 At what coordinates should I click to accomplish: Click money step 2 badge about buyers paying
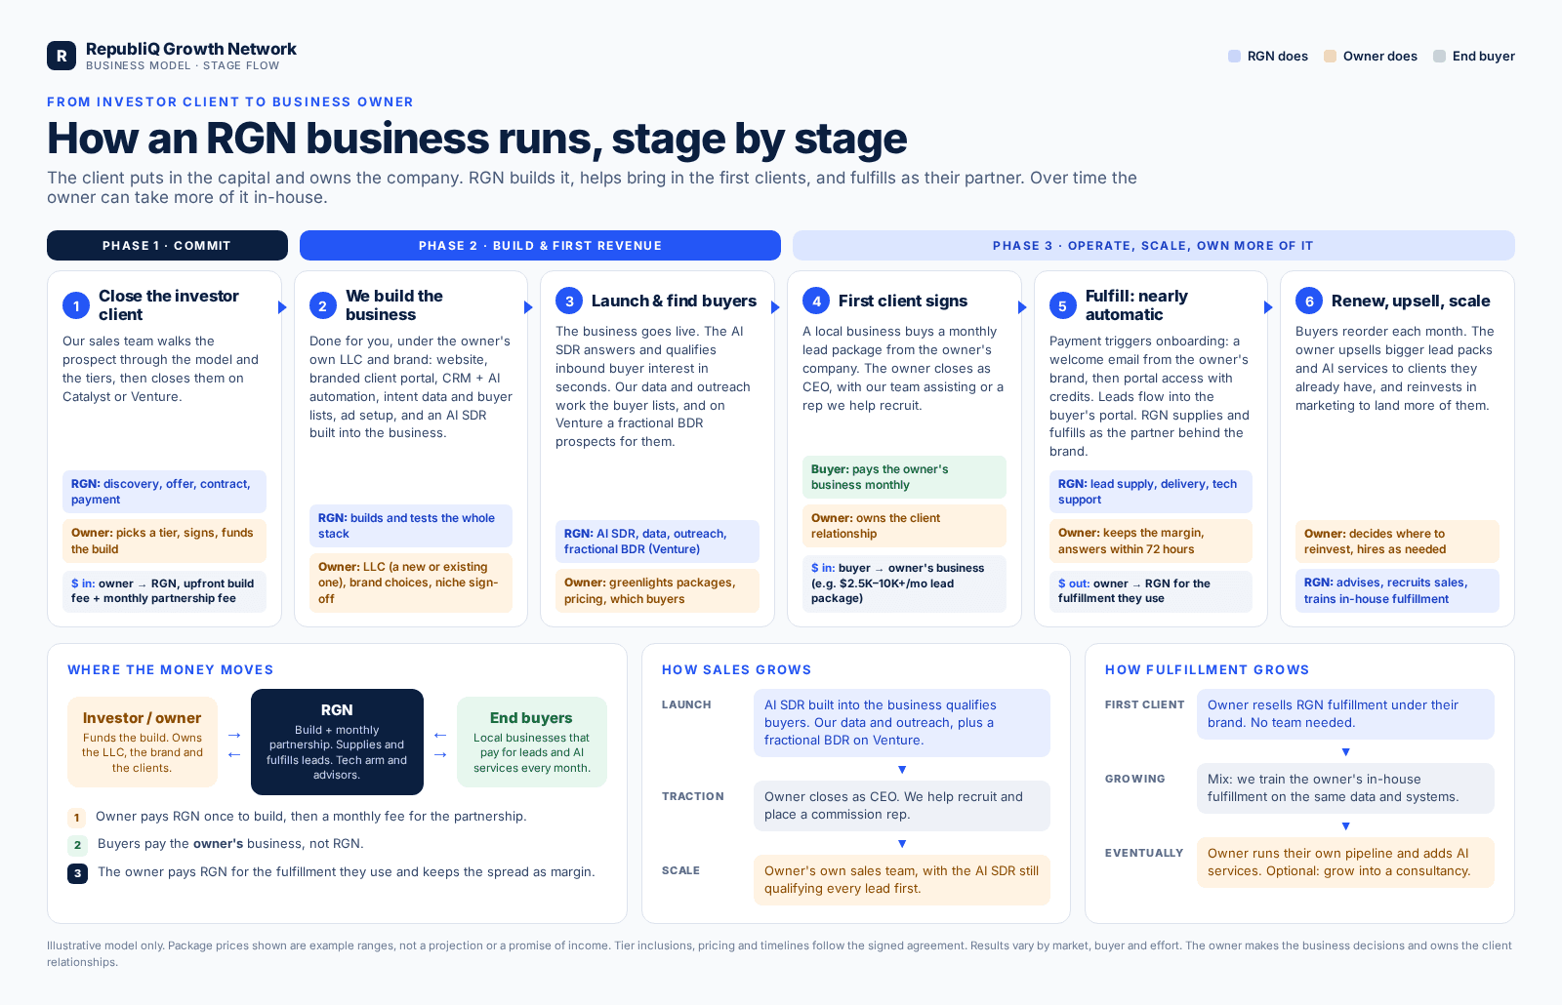pyautogui.click(x=77, y=845)
